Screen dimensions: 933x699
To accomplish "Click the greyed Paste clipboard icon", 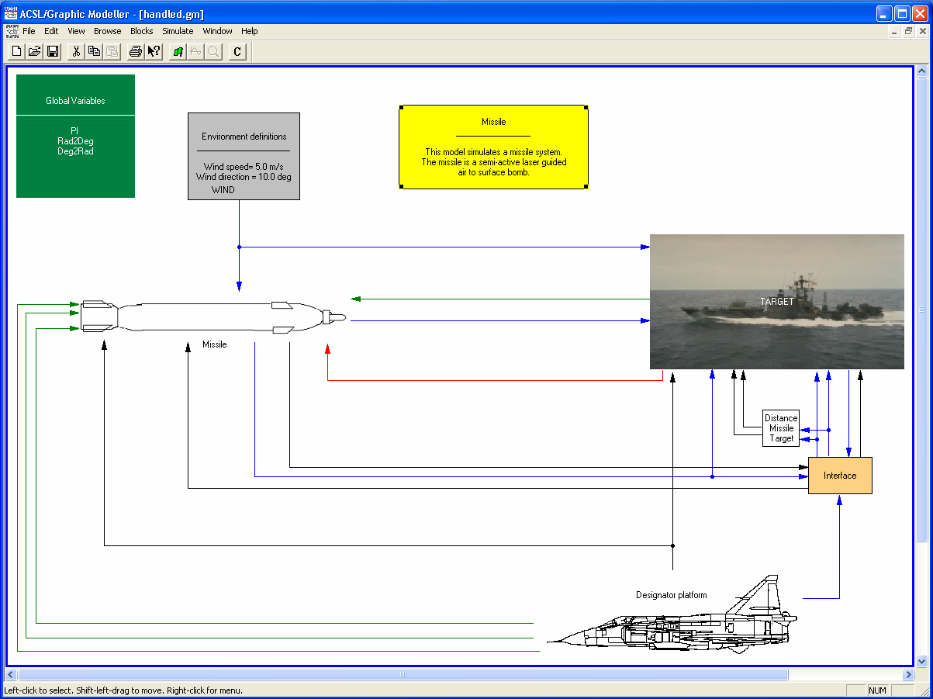I will click(112, 52).
